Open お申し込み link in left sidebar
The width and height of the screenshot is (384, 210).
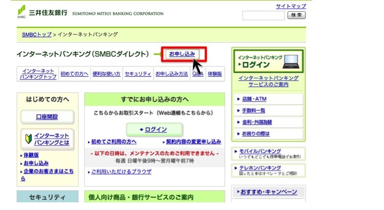[36, 163]
